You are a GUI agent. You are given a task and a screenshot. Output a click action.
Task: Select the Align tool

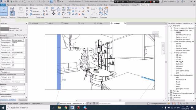[53, 9]
